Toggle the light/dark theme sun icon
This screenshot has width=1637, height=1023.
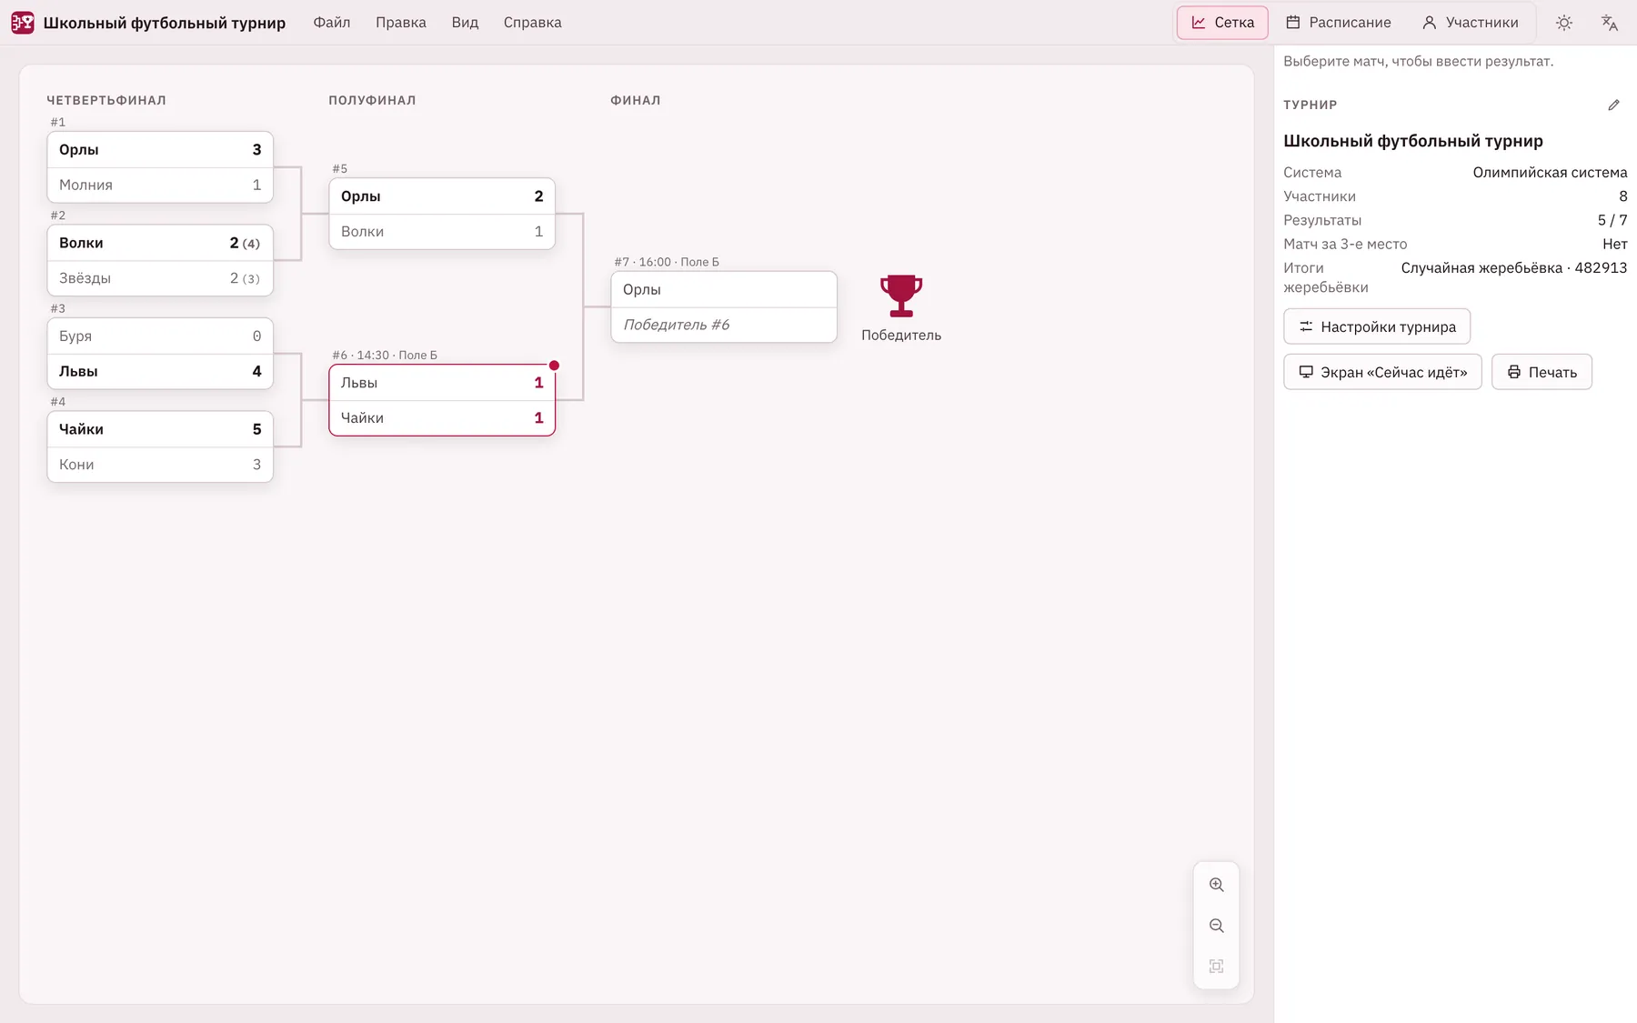point(1564,23)
